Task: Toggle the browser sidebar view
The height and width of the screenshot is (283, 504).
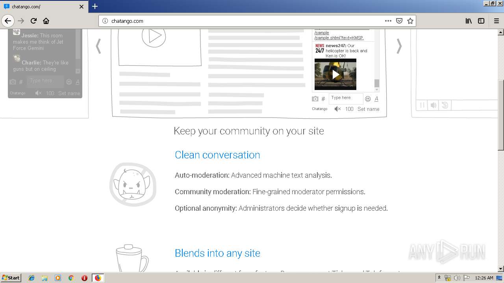Action: point(481,21)
